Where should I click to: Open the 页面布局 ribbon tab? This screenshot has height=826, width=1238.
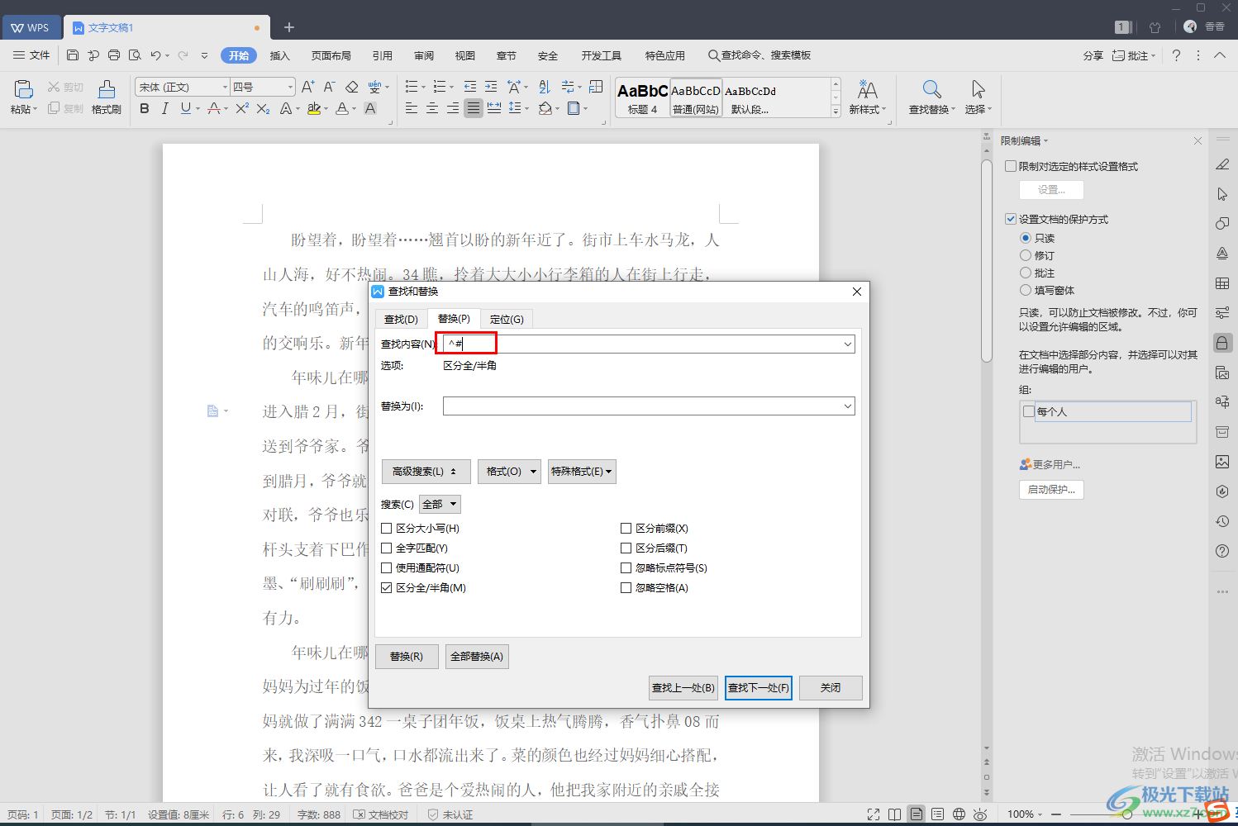point(331,55)
